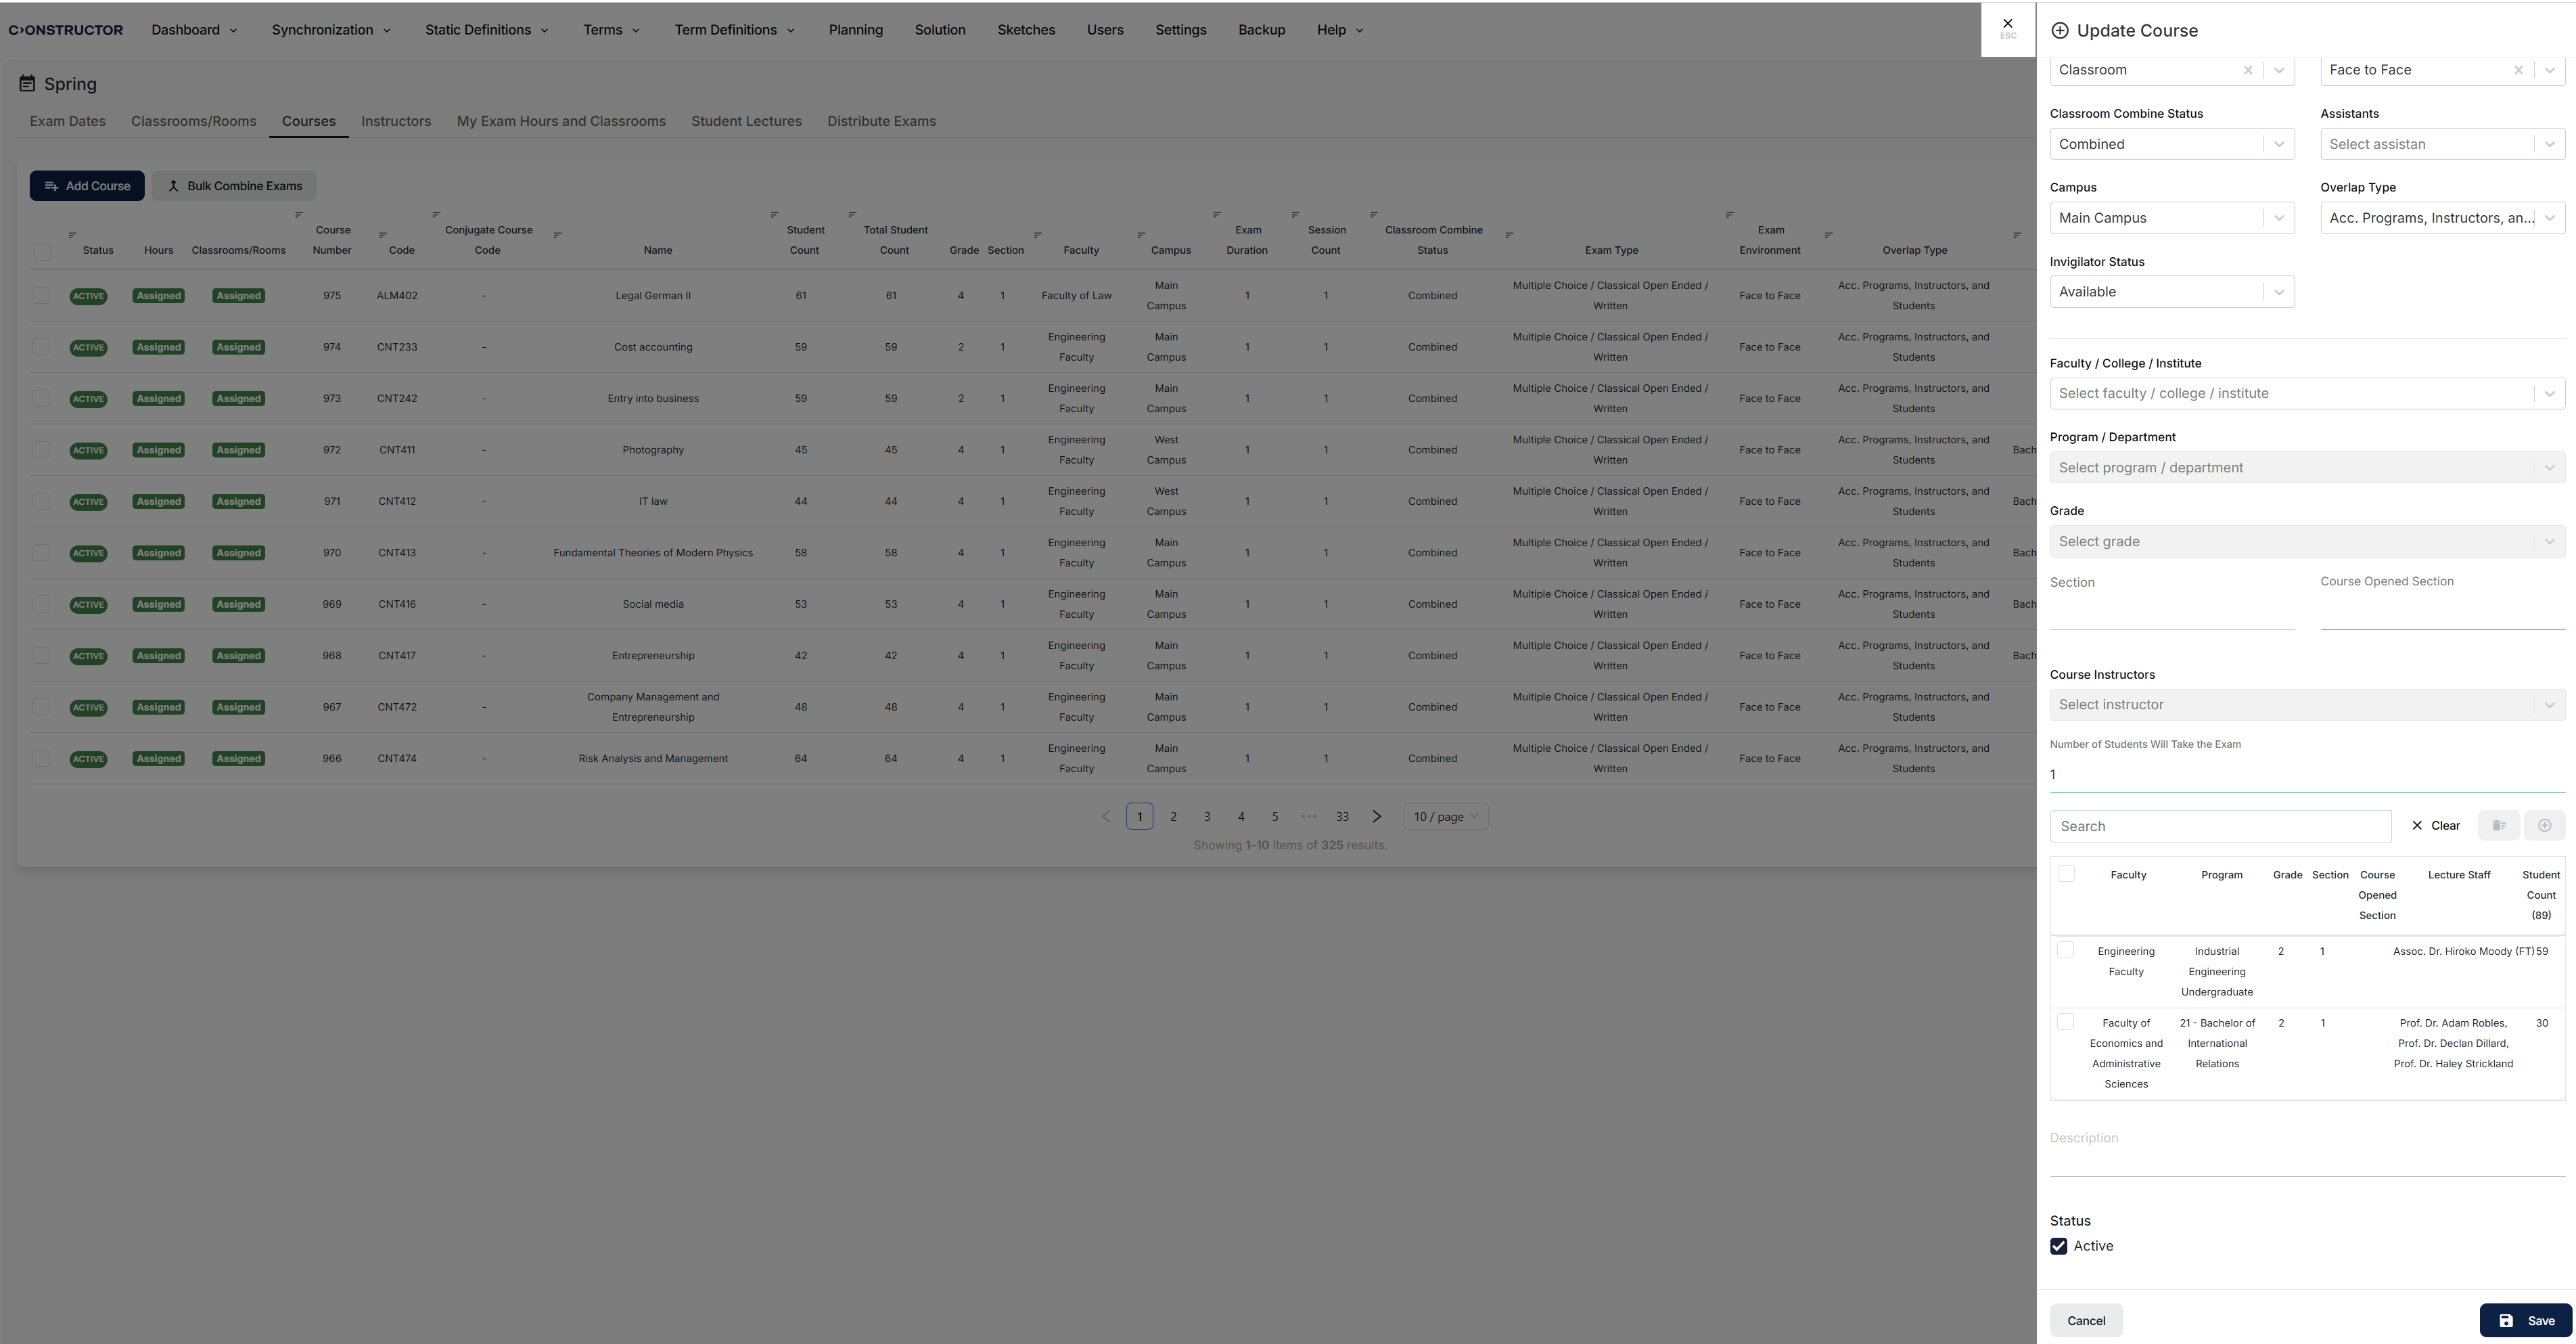
Task: Switch to the Instructors tab
Action: 396,121
